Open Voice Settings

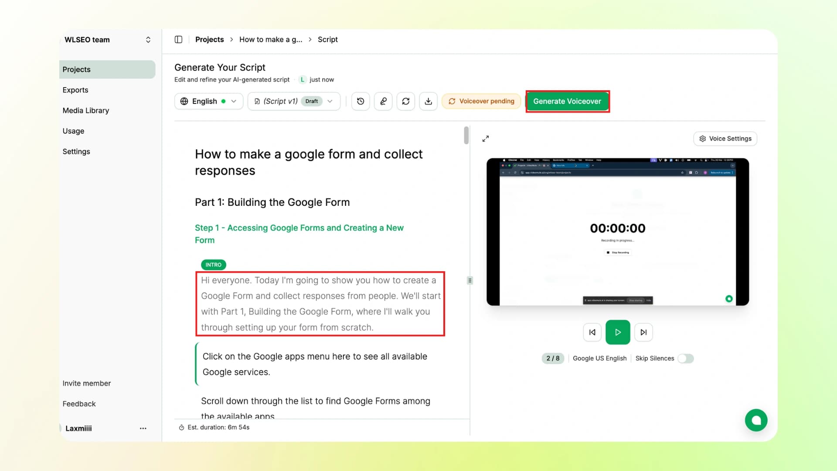725,138
